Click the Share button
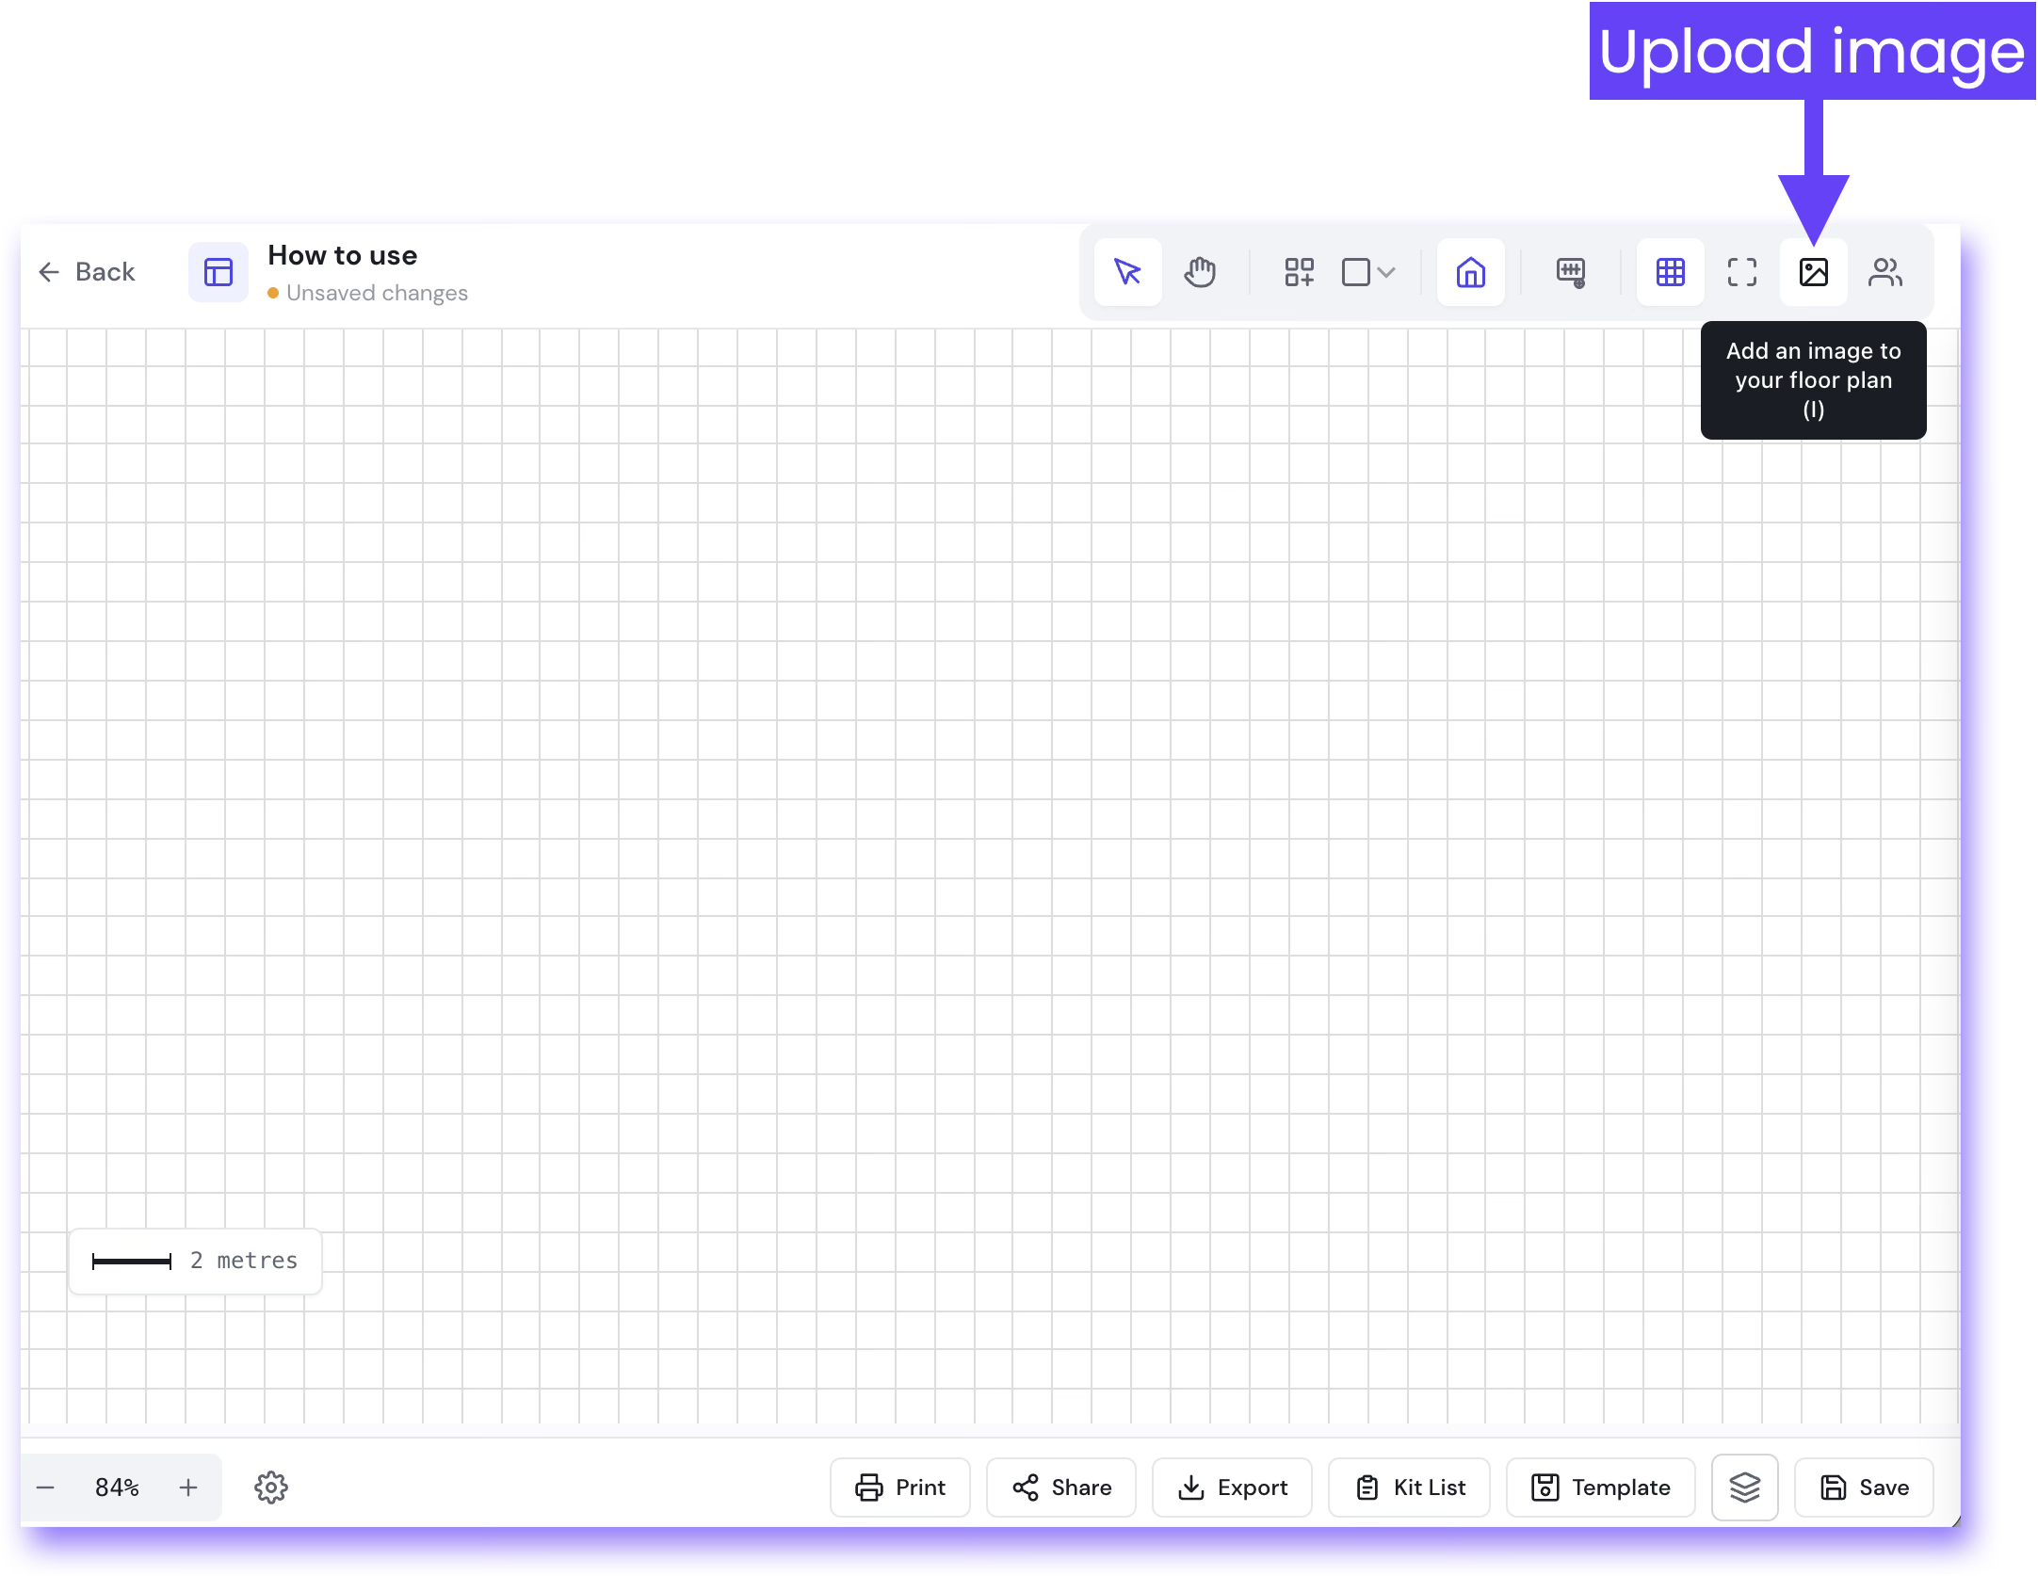 click(1061, 1488)
